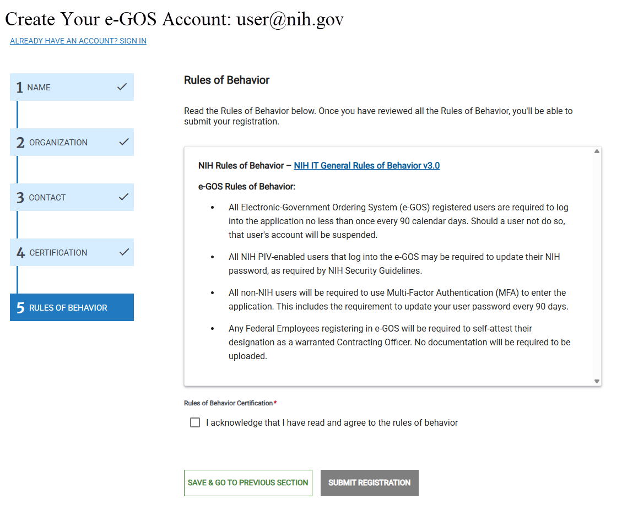Viewport: 622px width, 510px height.
Task: Click the SIGN IN link
Action: 78,41
